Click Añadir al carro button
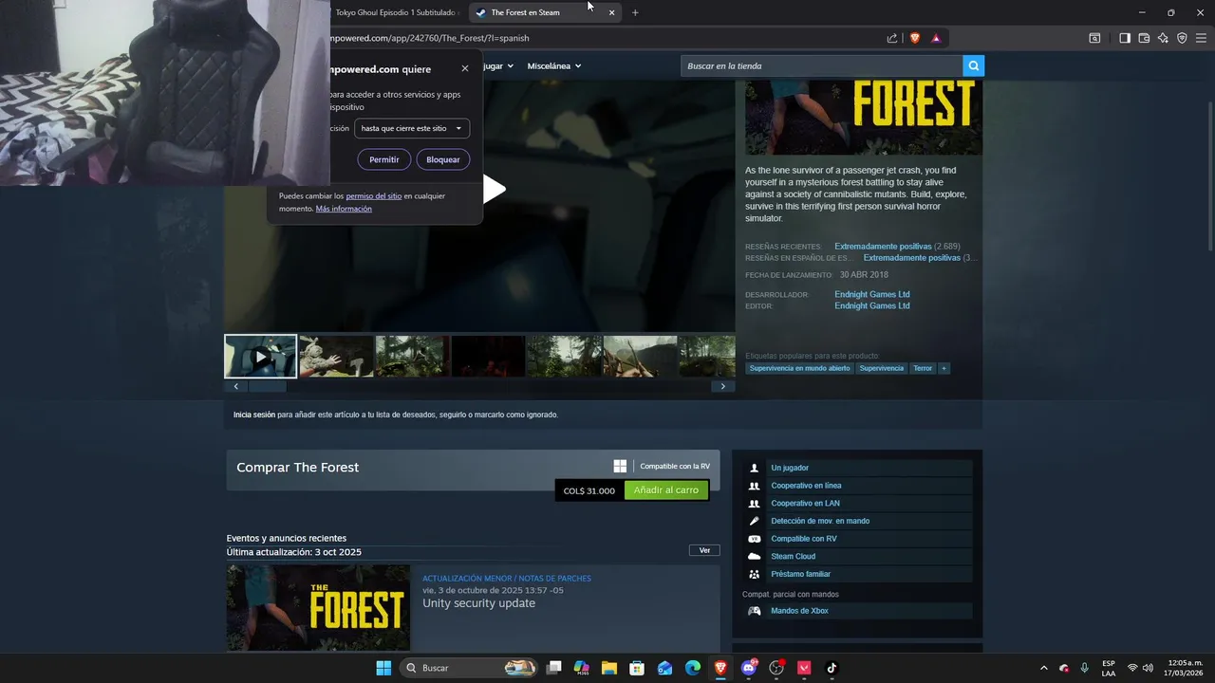Image resolution: width=1215 pixels, height=683 pixels. [666, 490]
